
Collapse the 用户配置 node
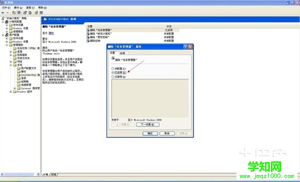[3, 35]
